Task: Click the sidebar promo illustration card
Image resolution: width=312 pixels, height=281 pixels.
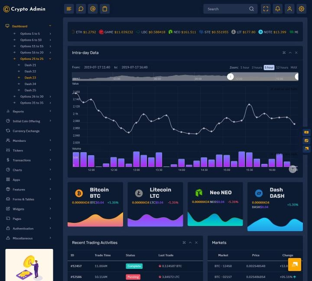Action: click(29, 265)
